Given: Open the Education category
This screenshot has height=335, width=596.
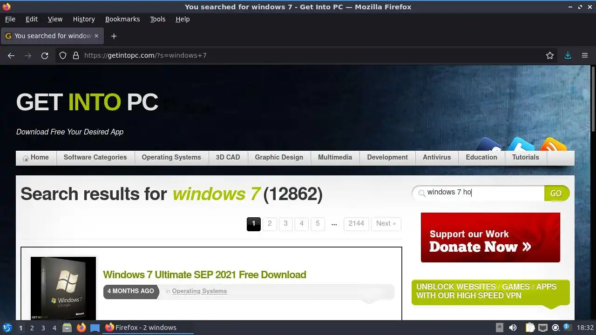Looking at the screenshot, I should click(481, 158).
